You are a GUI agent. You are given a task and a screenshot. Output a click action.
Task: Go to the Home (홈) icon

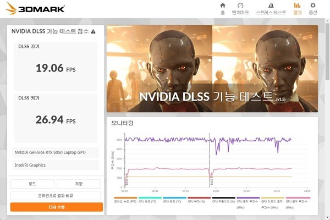click(222, 8)
